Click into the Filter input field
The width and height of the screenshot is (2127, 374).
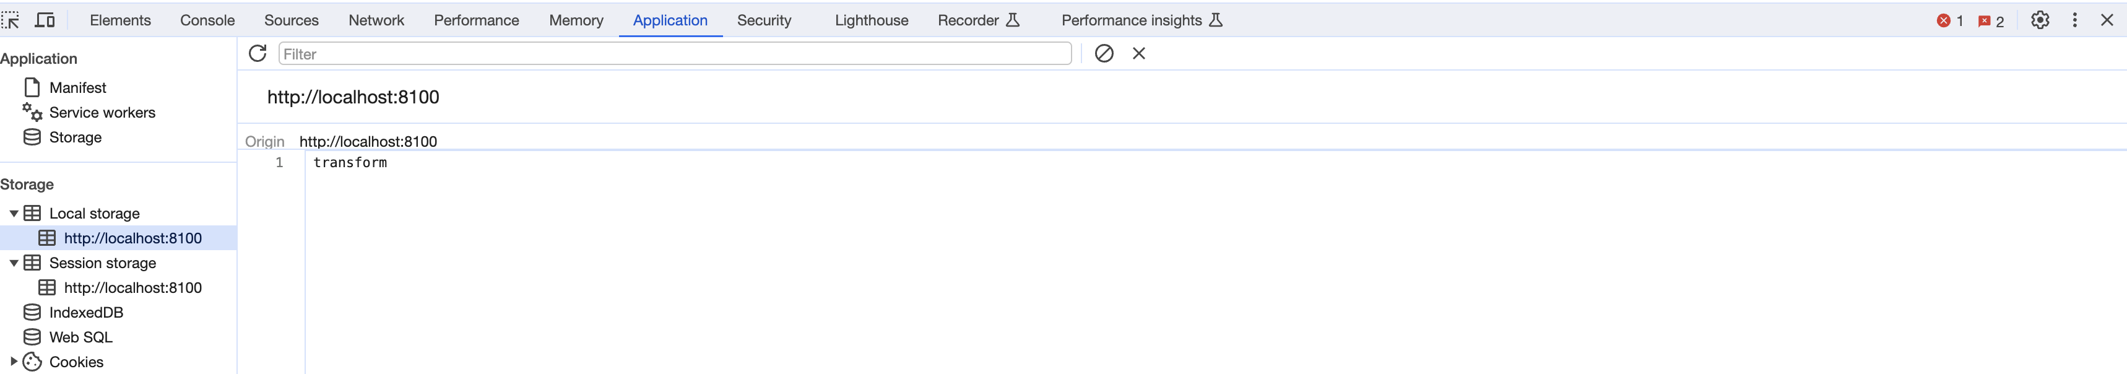675,54
